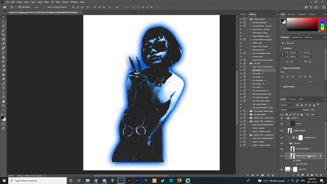The width and height of the screenshot is (327, 184).
Task: Create new fill or adjustment layer
Action: point(308,175)
